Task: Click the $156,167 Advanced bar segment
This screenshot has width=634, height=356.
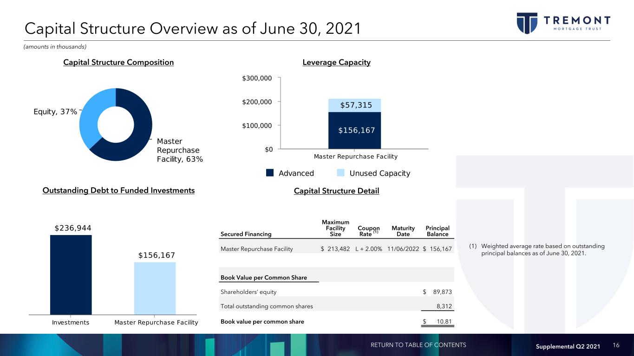Action: 354,130
